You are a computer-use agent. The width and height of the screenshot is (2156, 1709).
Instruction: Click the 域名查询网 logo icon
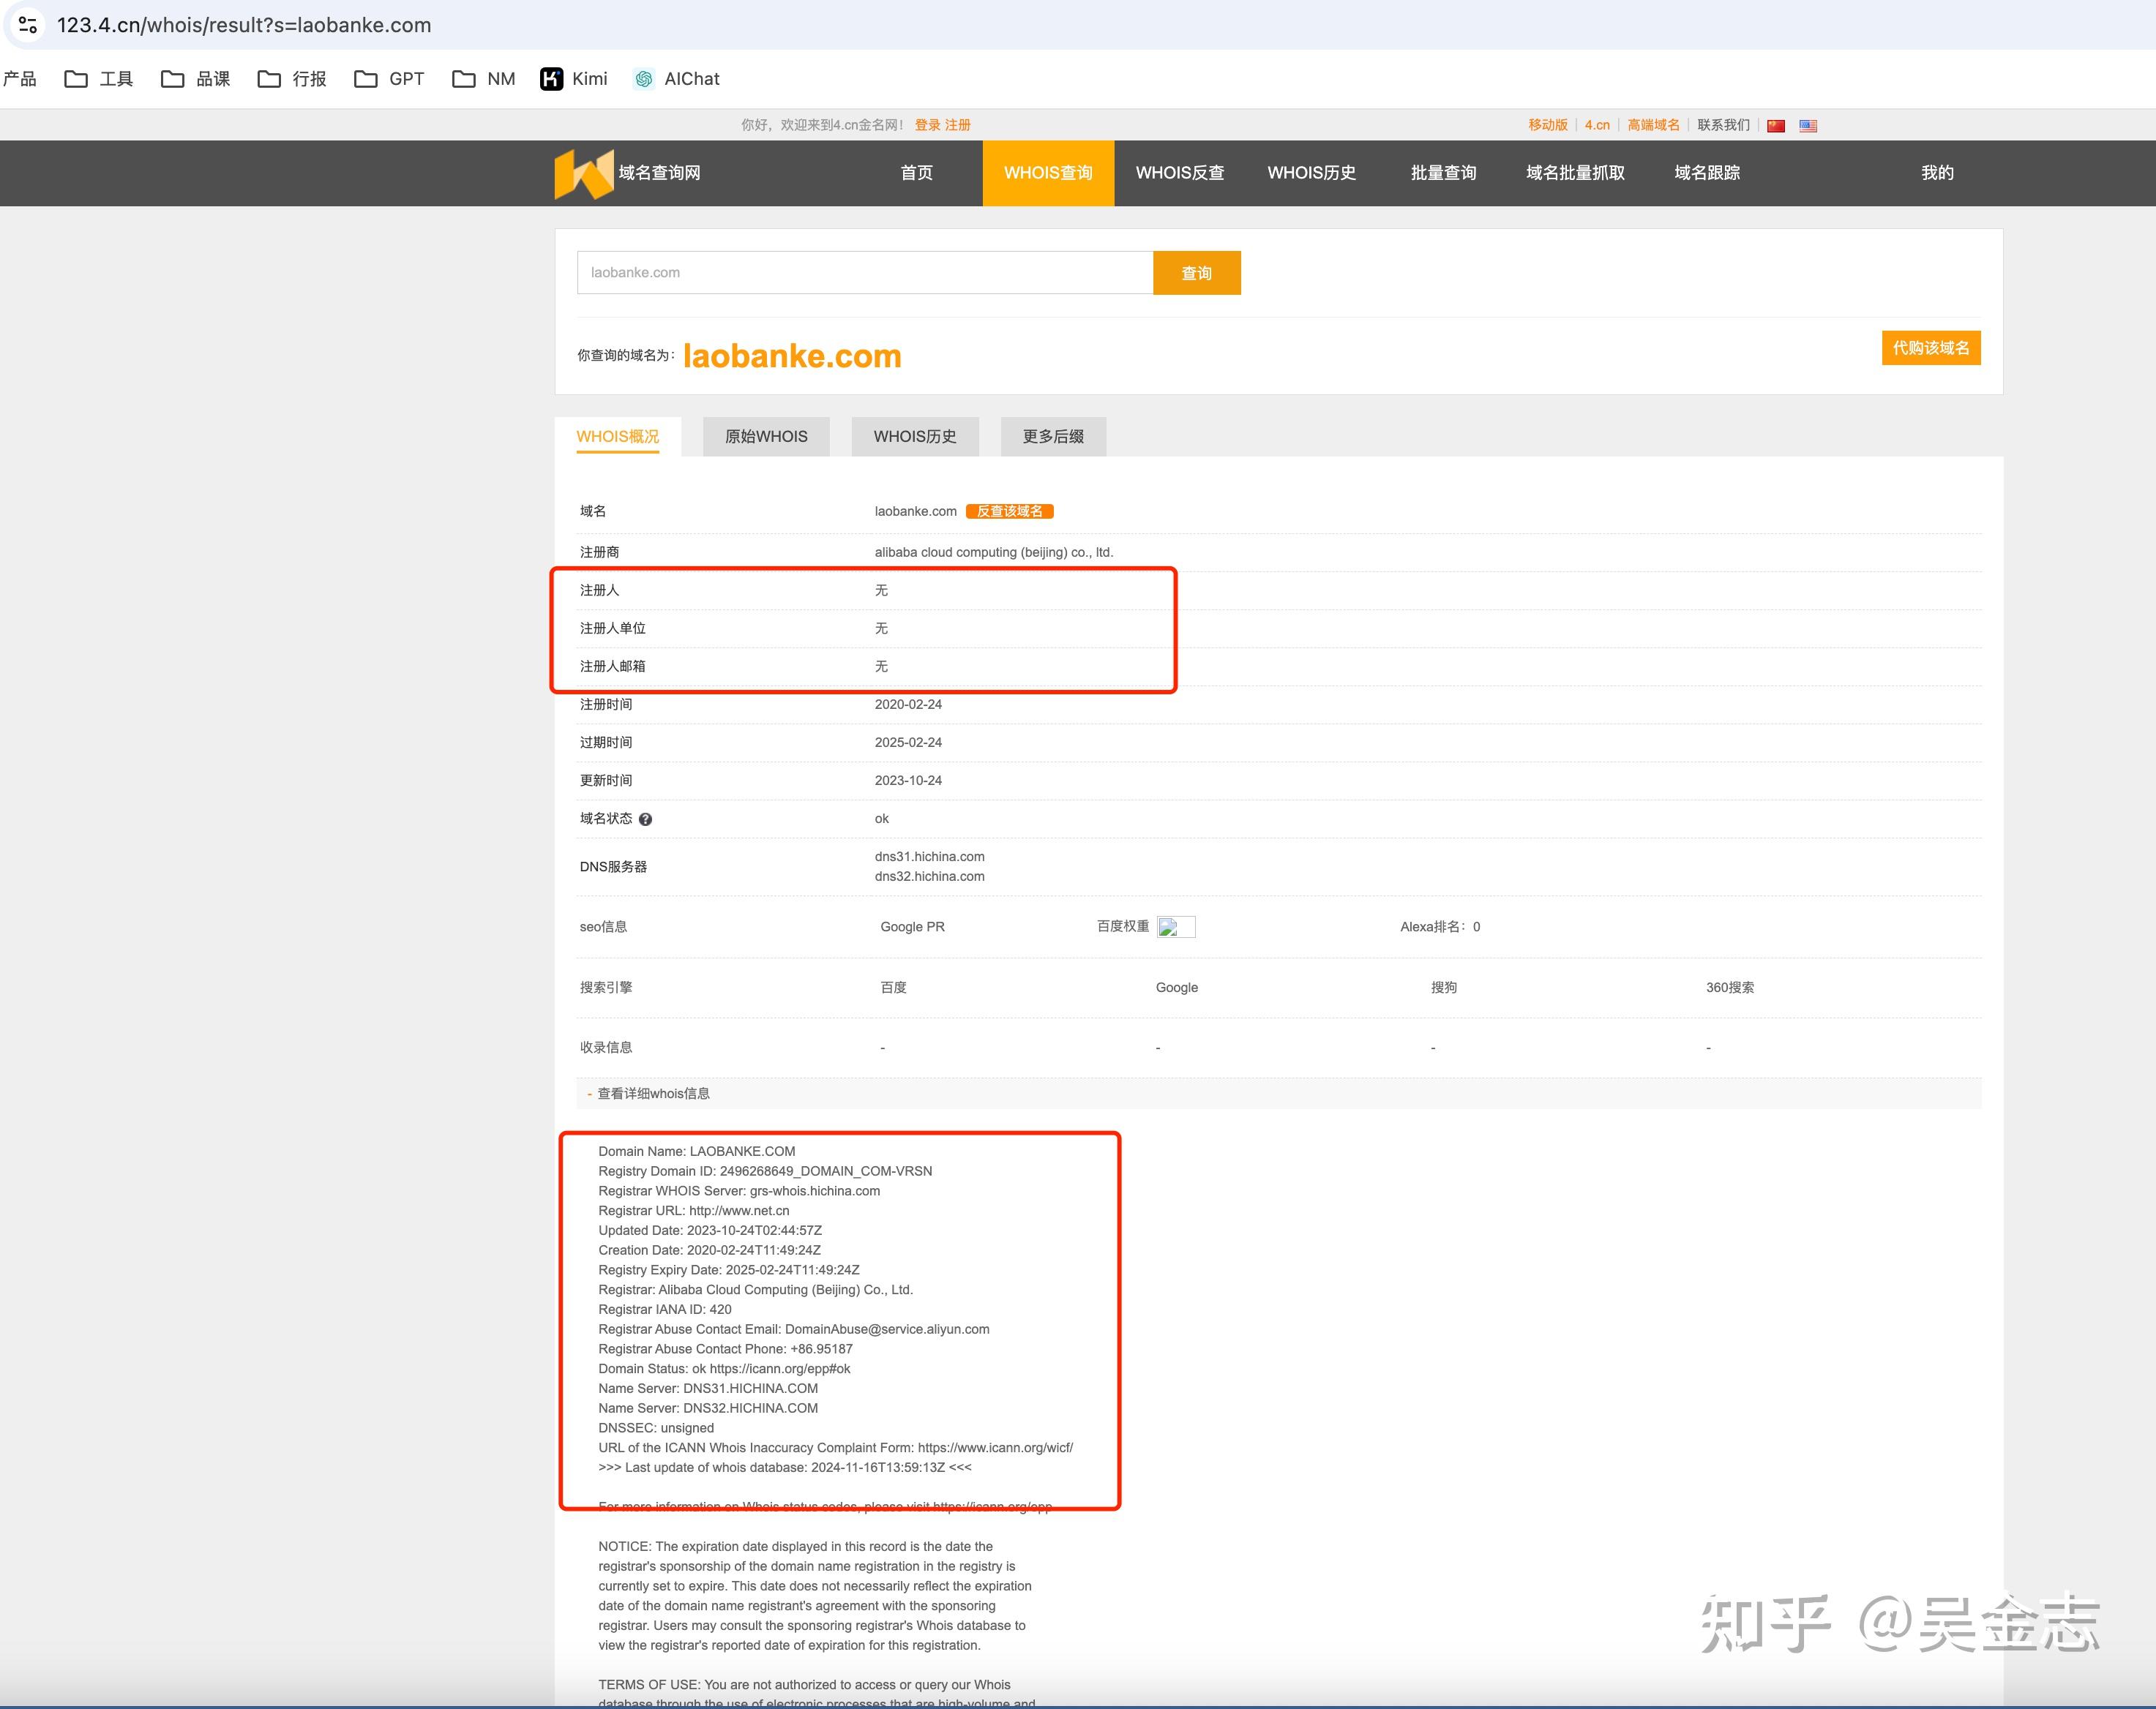[585, 173]
